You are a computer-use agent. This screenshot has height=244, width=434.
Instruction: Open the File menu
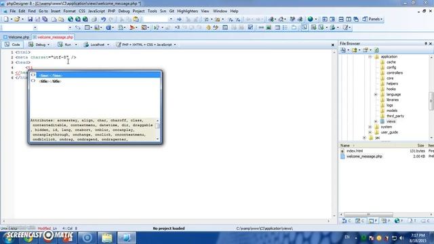click(13, 11)
